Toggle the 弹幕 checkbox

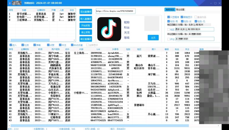35,45
